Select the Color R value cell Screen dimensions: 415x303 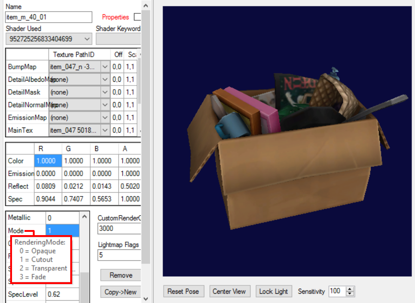tap(48, 161)
